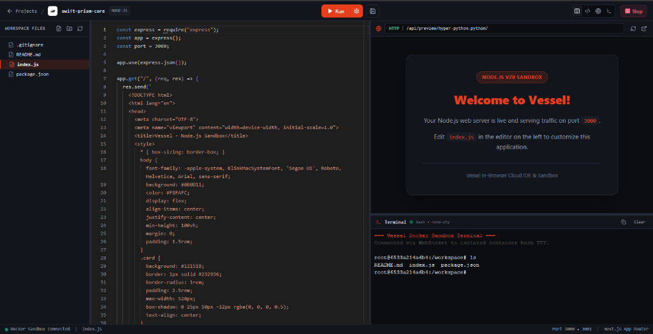
Task: Click line number 7 in gutter
Action: pos(105,79)
